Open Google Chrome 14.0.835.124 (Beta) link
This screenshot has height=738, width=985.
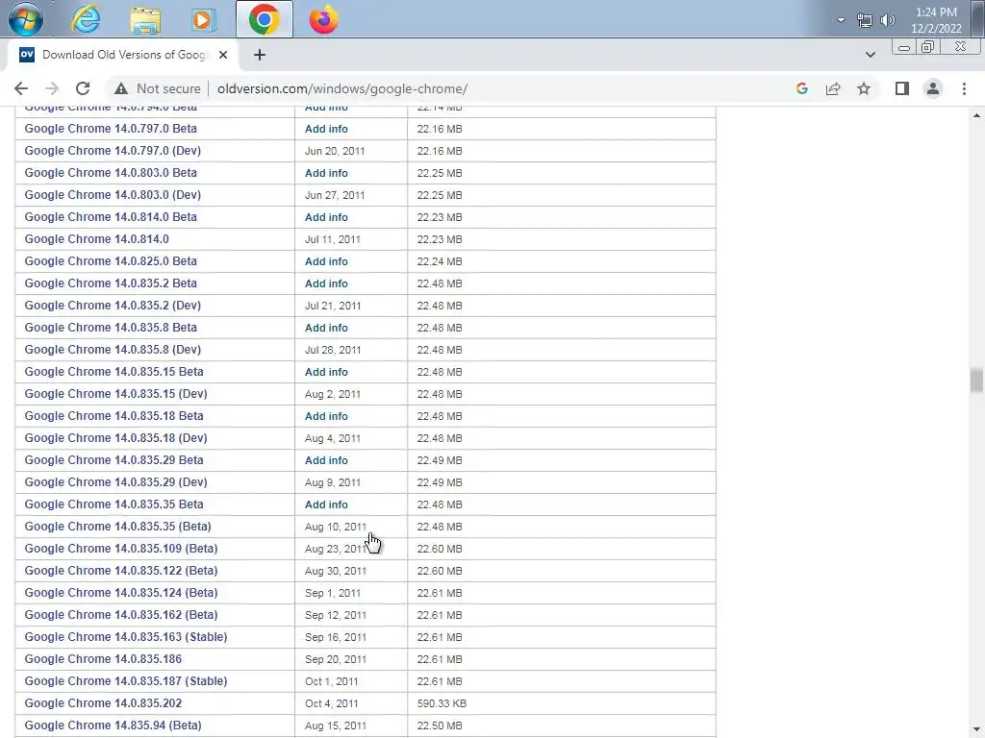coord(121,593)
